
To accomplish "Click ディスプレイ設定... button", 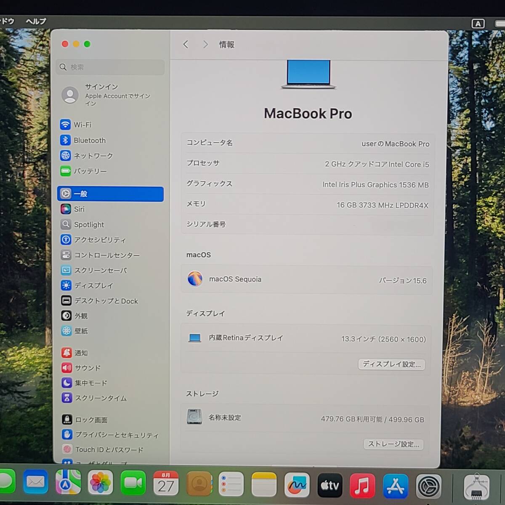I will tap(392, 364).
